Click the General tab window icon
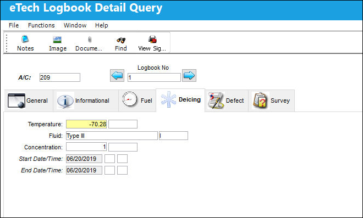 16,100
